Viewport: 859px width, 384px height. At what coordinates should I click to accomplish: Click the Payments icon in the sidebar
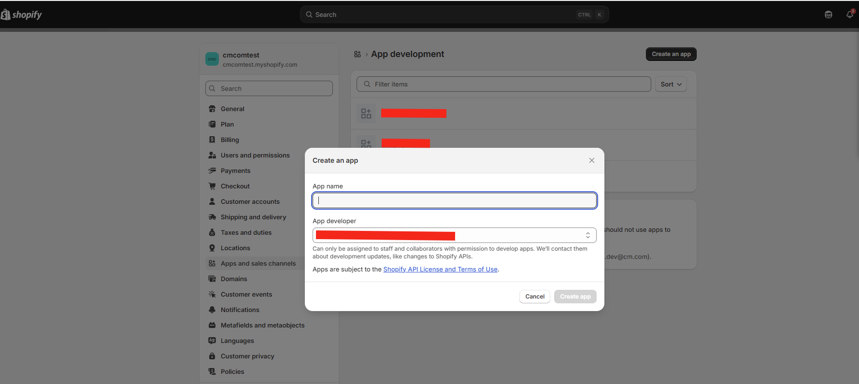[x=212, y=171]
